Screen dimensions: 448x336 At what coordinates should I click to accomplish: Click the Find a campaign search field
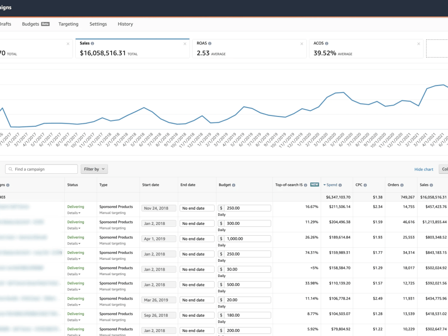[x=41, y=169]
